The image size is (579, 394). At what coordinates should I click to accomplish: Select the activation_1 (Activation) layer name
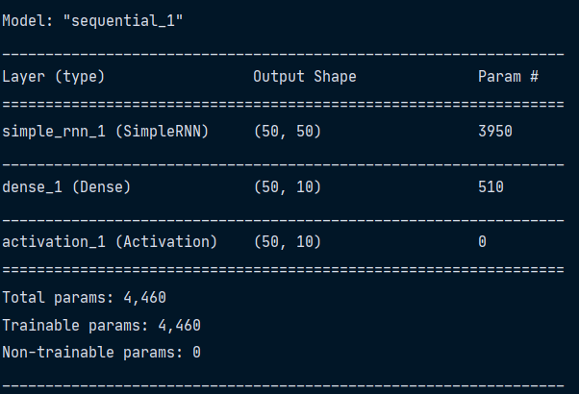pos(110,241)
